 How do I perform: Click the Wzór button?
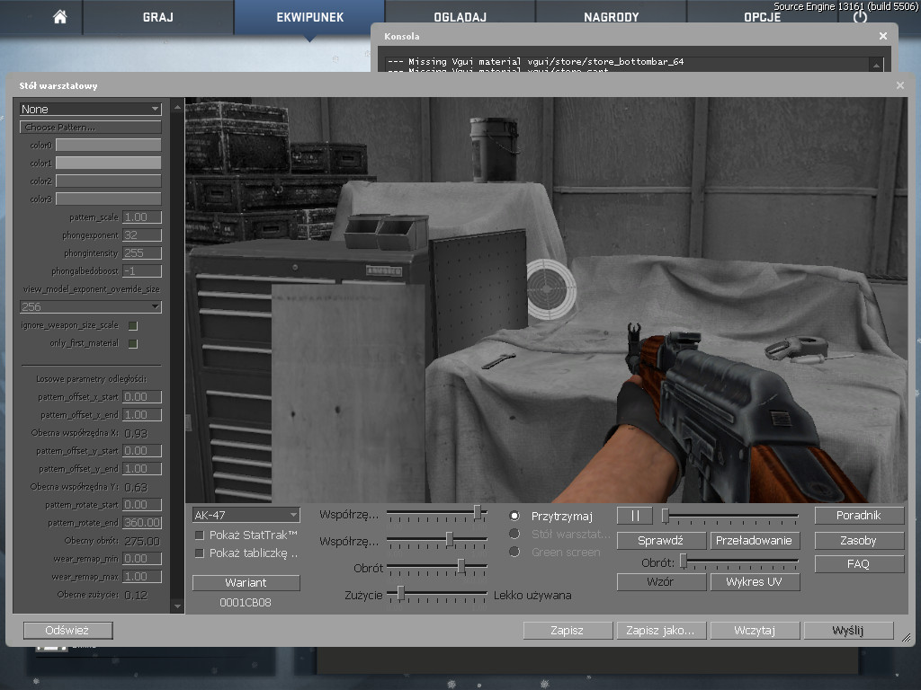pos(661,582)
